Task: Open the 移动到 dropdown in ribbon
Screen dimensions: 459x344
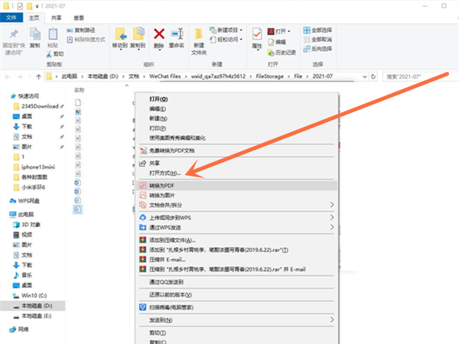Action: [x=120, y=45]
